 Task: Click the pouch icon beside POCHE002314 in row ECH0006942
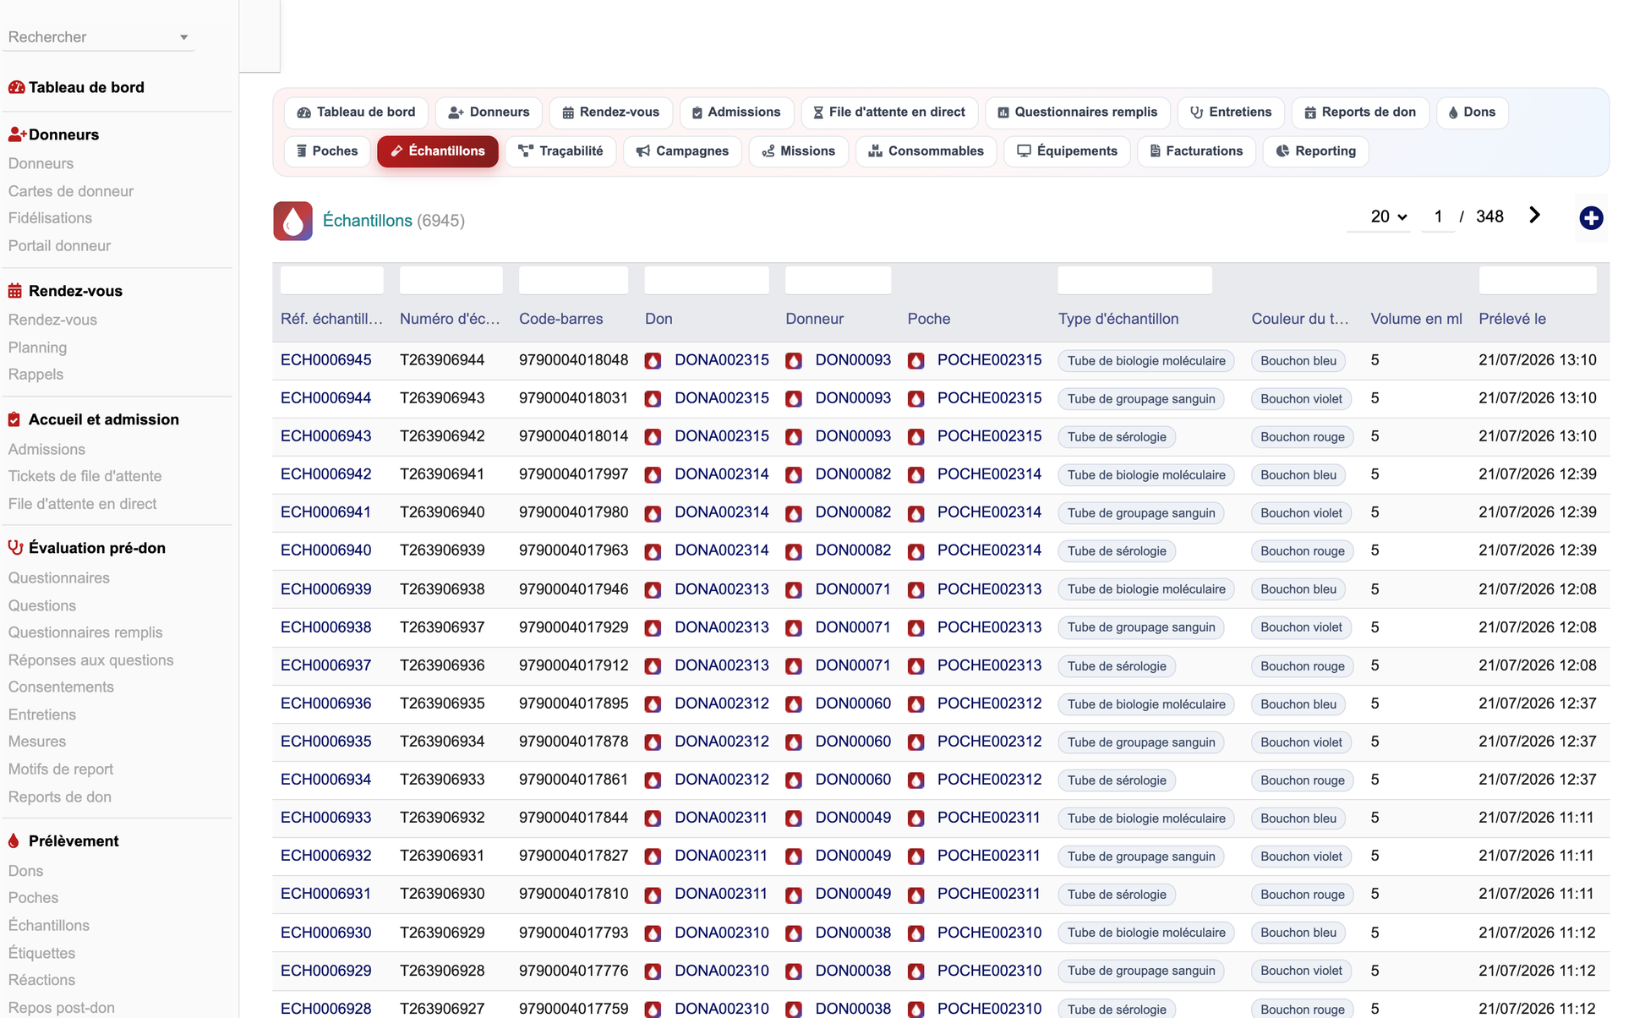[915, 475]
